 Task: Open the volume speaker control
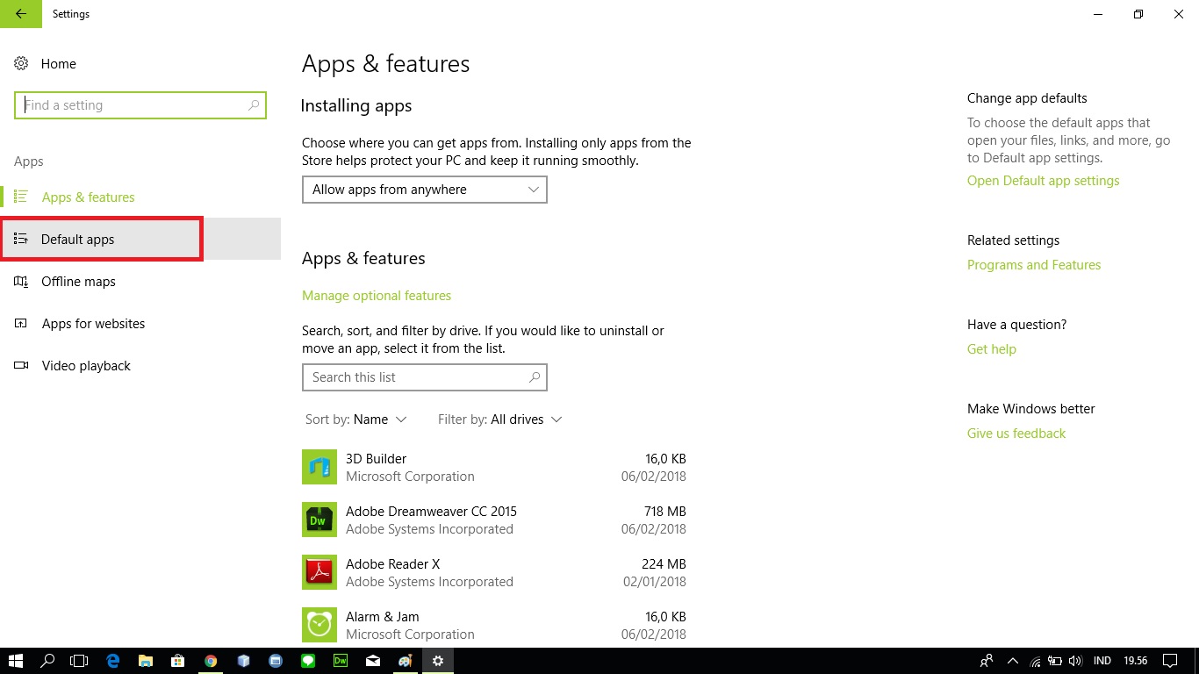(x=1074, y=661)
